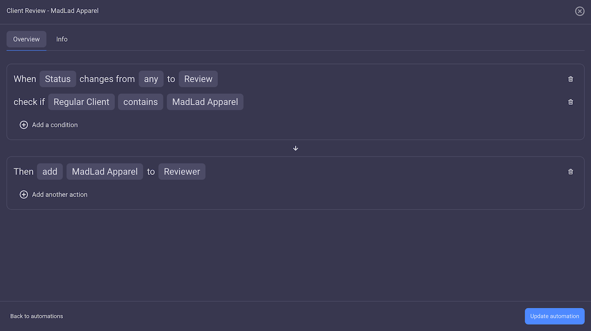Edit the MadLad Apparel condition value
The width and height of the screenshot is (591, 331).
point(205,102)
